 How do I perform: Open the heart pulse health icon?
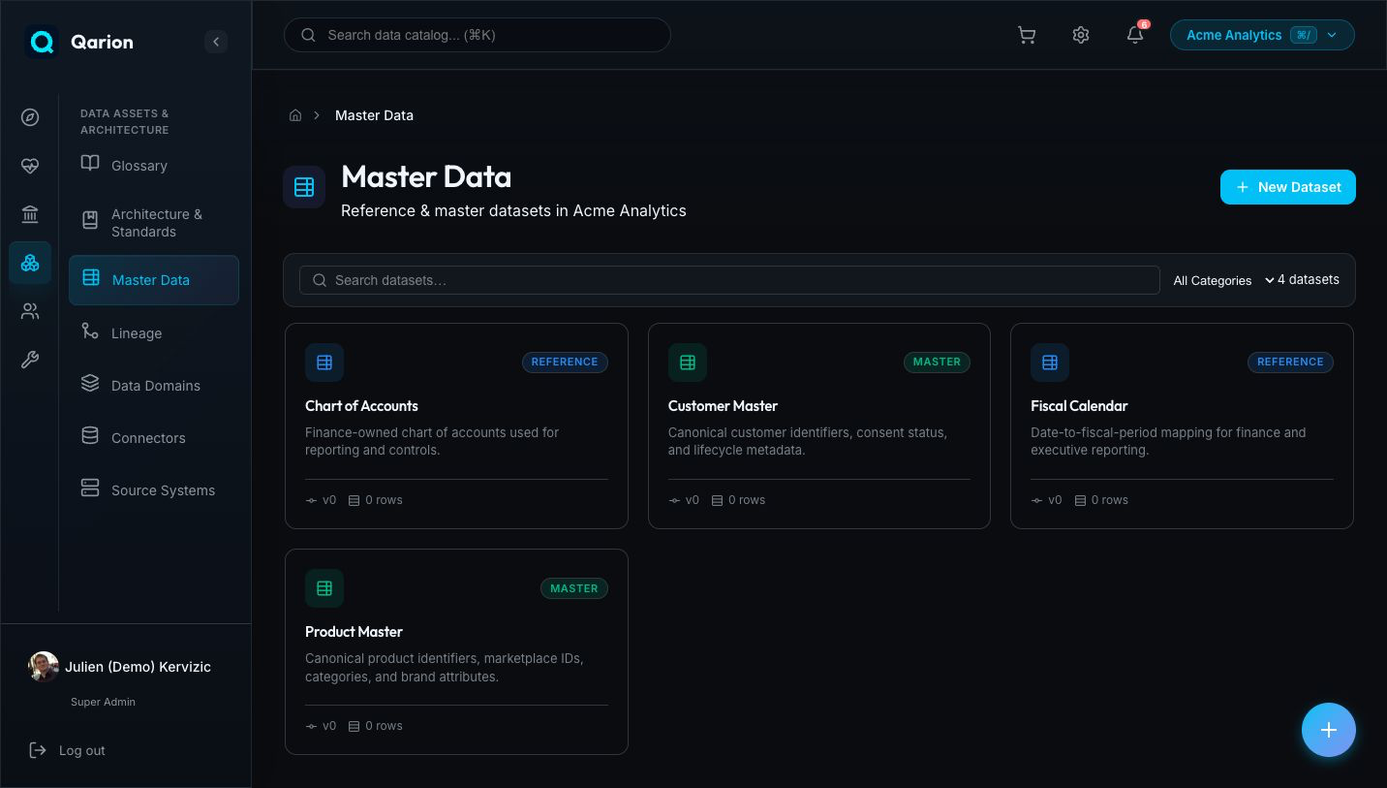click(30, 166)
